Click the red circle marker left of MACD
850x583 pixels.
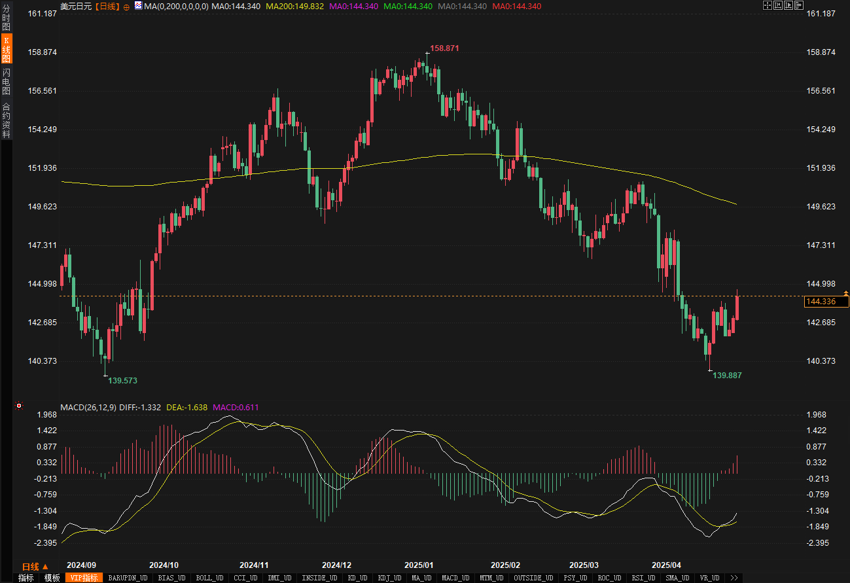pos(19,406)
